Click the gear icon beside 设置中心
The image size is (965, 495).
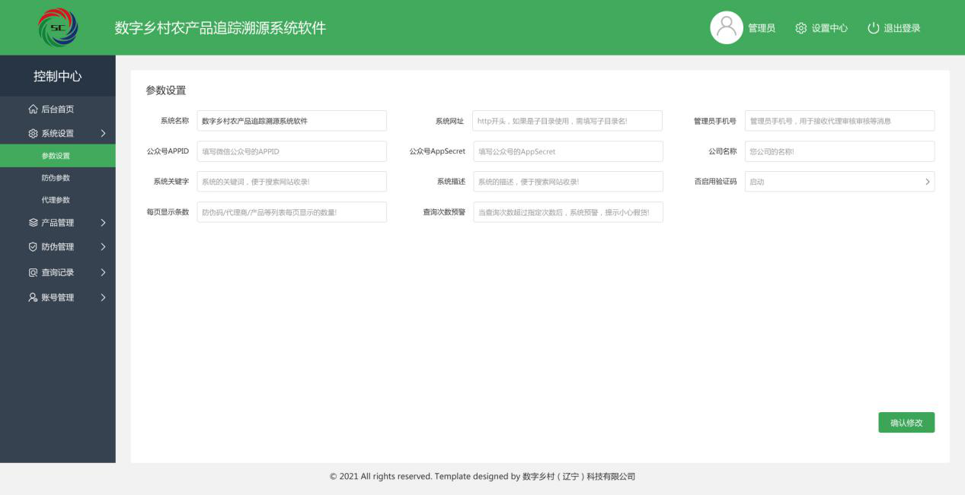point(800,28)
